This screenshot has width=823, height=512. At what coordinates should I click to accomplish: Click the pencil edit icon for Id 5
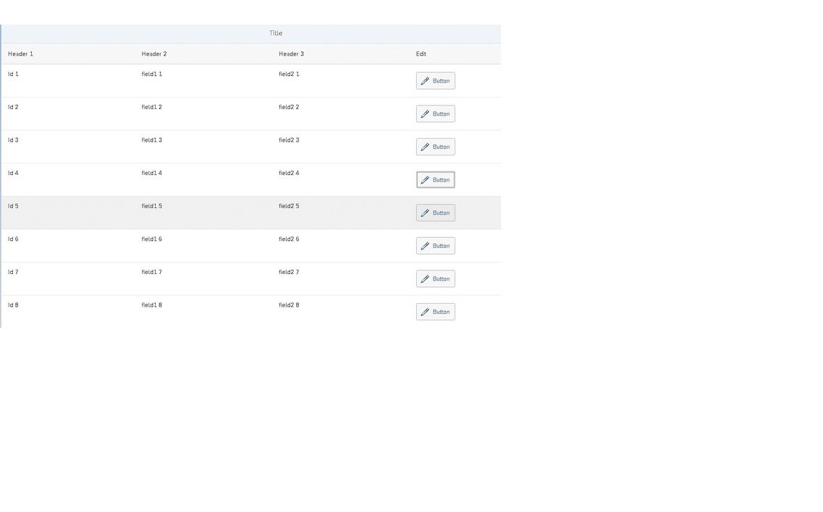pyautogui.click(x=426, y=213)
